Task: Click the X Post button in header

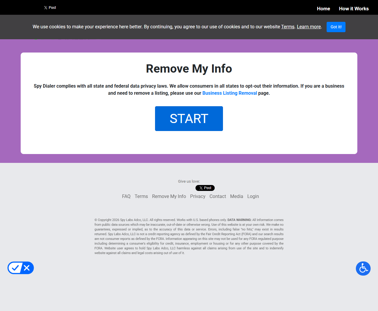Action: click(50, 8)
